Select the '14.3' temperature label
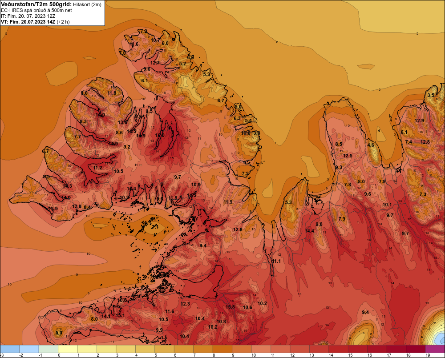The height and width of the screenshot is (358, 445). click(x=67, y=186)
